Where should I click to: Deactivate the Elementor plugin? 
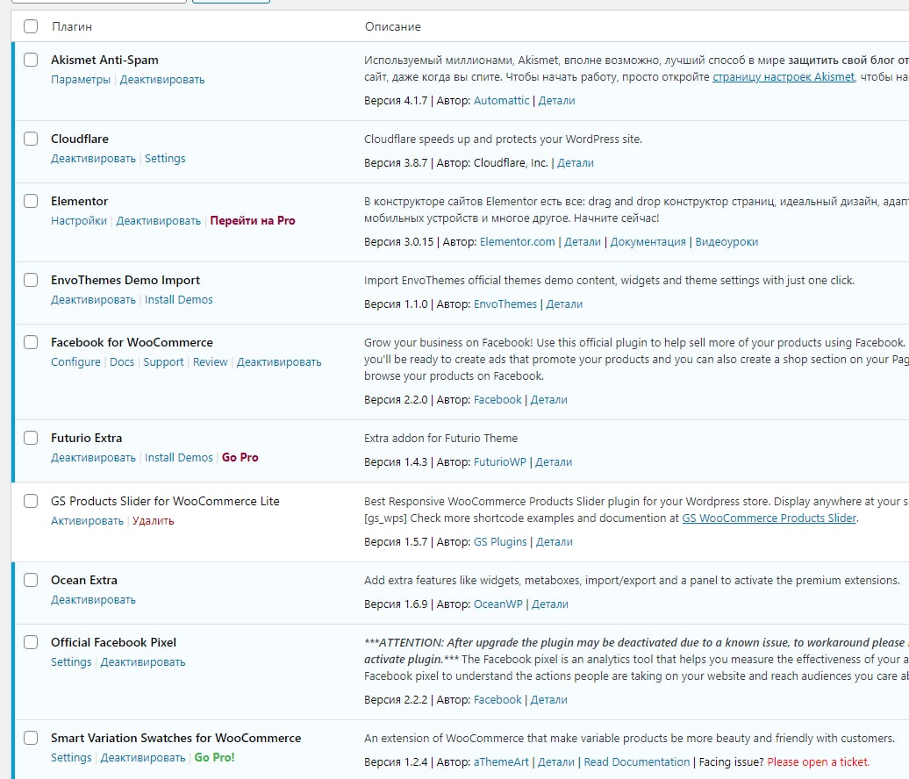point(158,220)
